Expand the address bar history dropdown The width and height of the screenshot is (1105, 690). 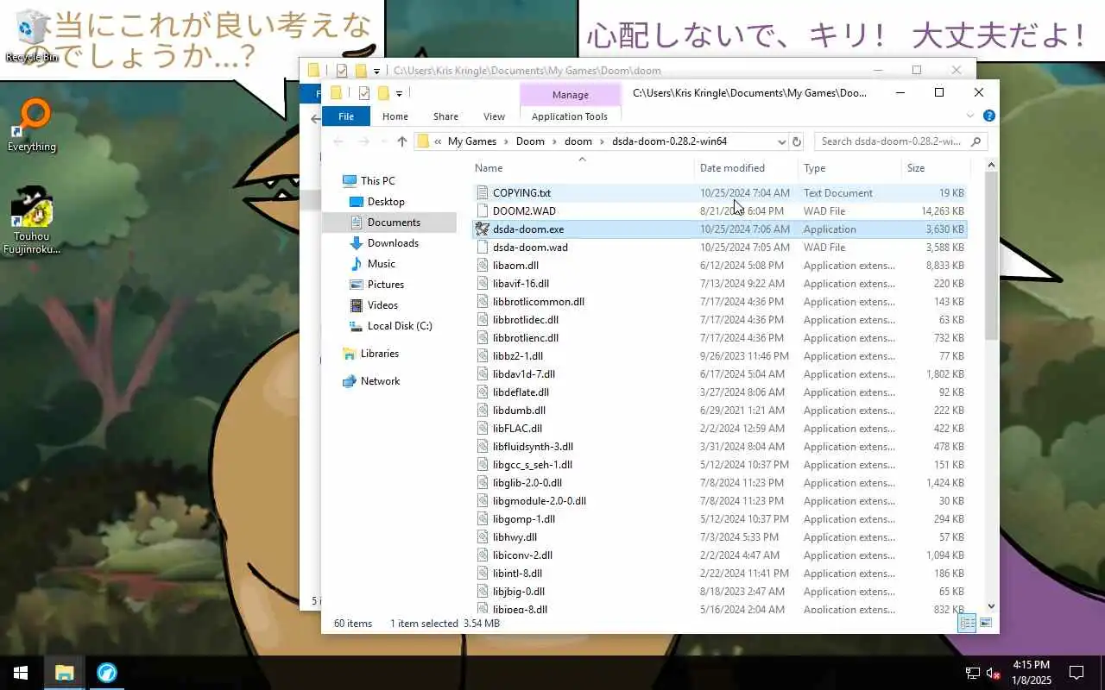click(781, 141)
